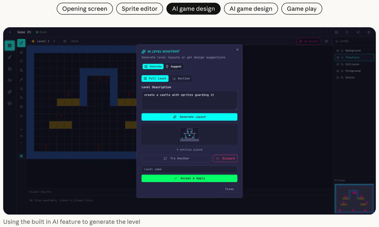Toggle visibility of Collision layer
This screenshot has width=379, height=227.
pos(338,64)
